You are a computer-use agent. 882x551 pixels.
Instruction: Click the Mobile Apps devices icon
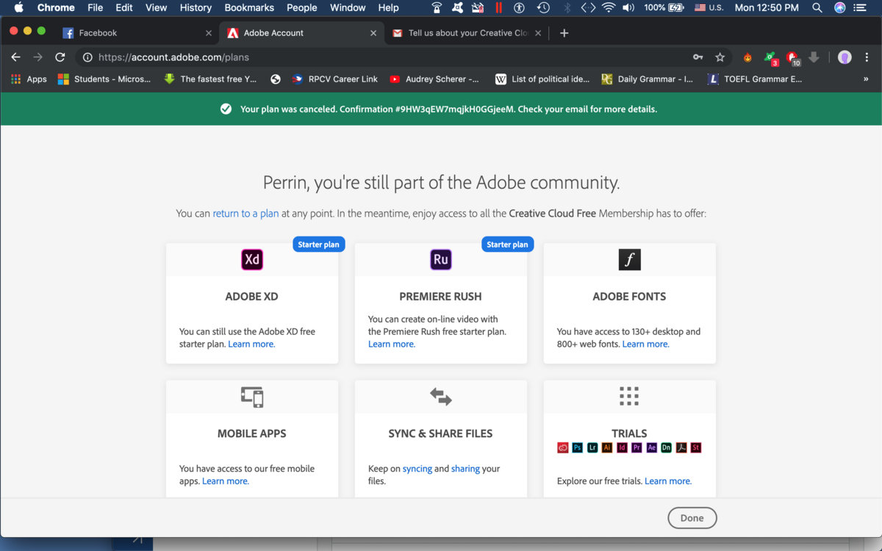252,397
